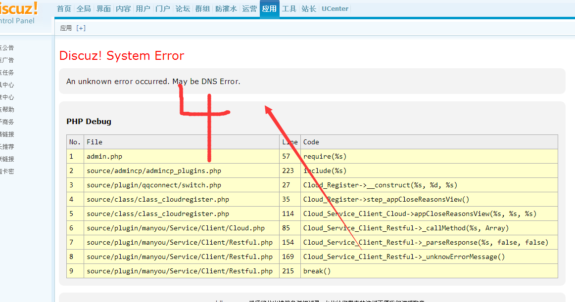The image size is (575, 302).
Task: Switch to the 工具 tab
Action: point(289,9)
